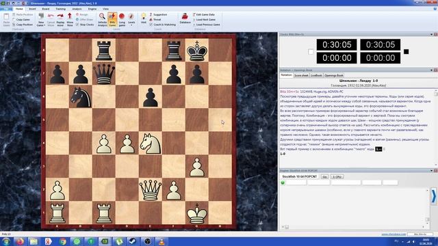Open the Database

click(x=185, y=18)
